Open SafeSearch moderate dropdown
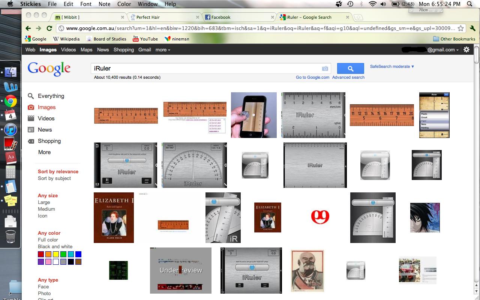 point(392,66)
